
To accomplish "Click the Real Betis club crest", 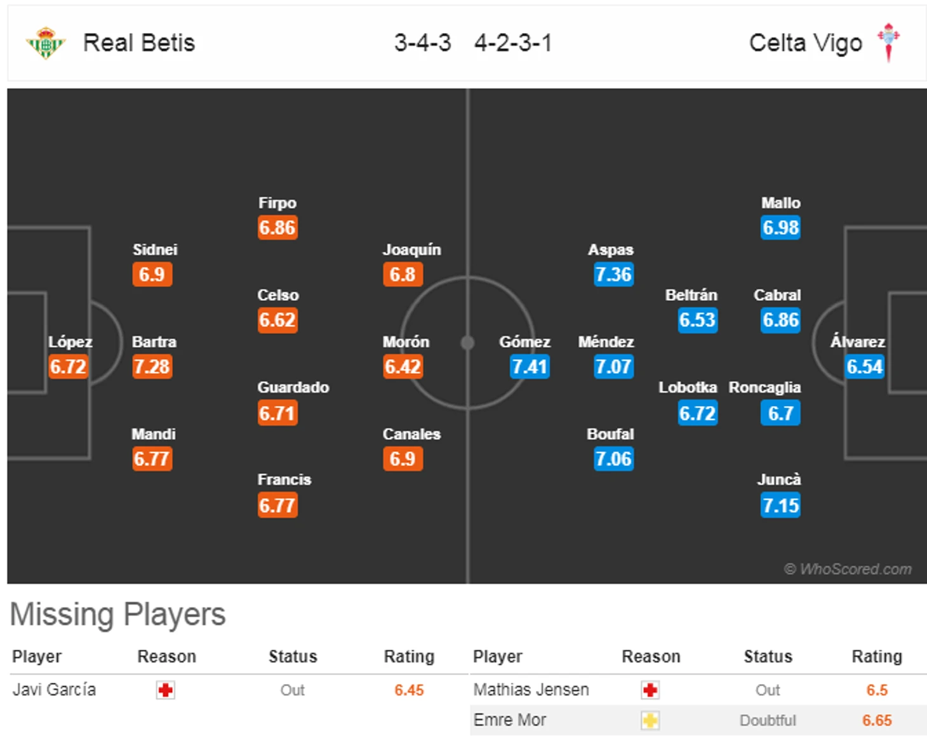I will tap(45, 43).
